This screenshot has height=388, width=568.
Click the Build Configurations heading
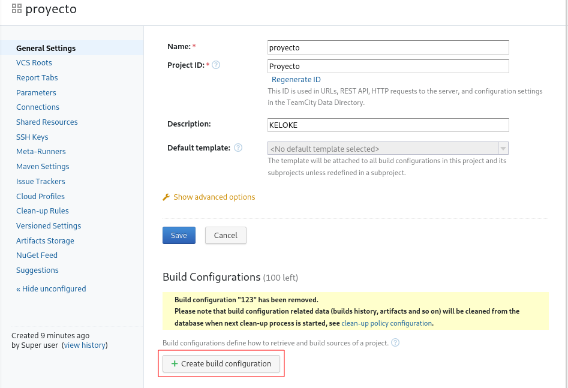tap(212, 277)
